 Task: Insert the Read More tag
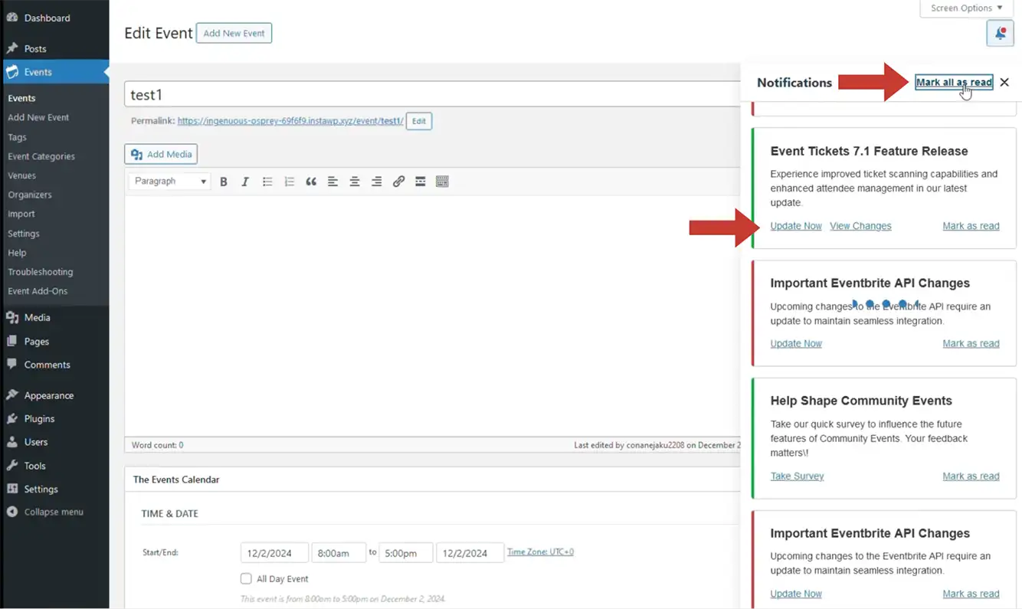tap(420, 182)
